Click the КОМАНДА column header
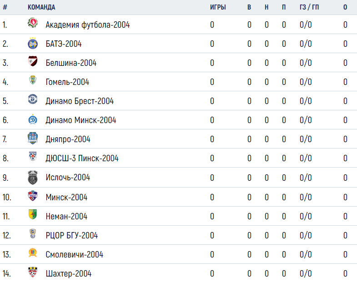This screenshot has height=282, width=357. pos(41,7)
